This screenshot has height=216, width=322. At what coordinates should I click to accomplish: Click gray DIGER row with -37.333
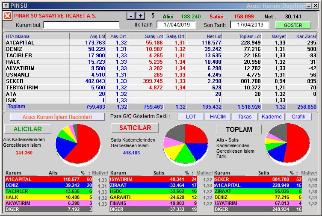pos(154,209)
